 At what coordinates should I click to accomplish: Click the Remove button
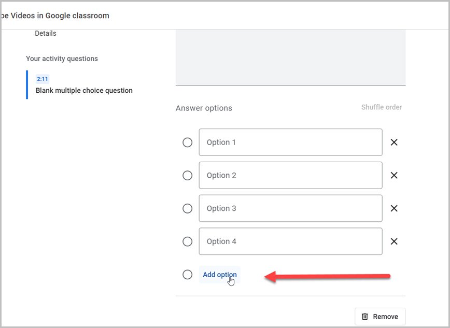tap(380, 317)
